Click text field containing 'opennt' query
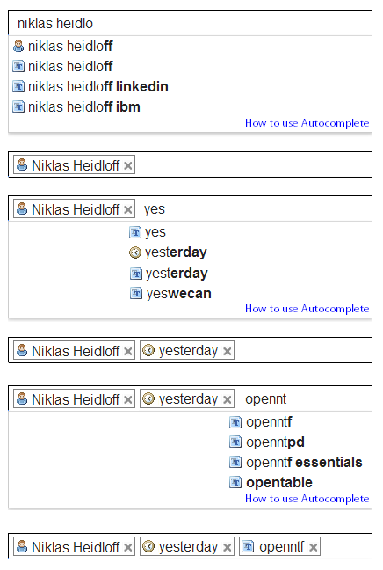Viewport: 383px width, 570px height. 305,398
